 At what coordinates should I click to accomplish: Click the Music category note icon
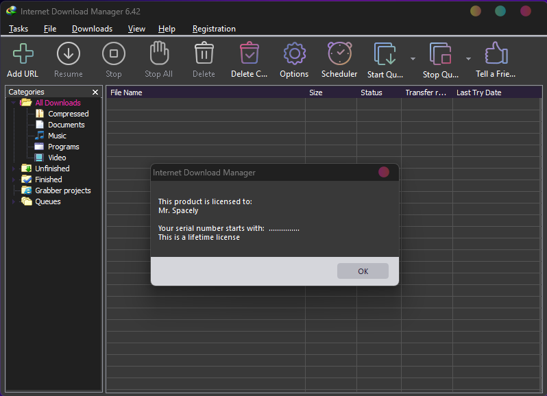click(x=40, y=135)
